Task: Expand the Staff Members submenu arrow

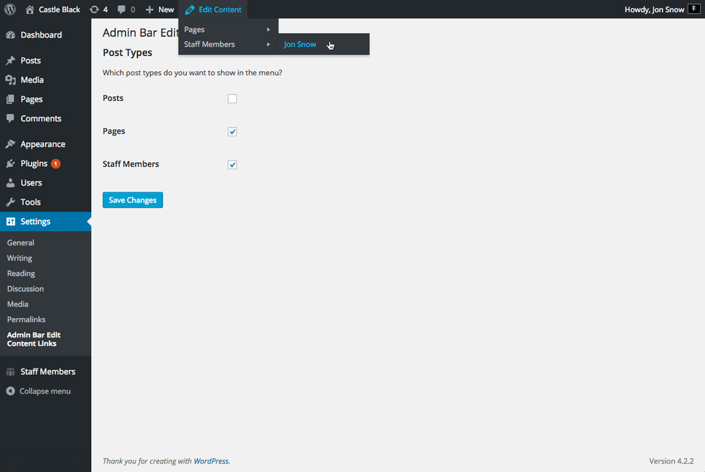Action: (x=269, y=44)
